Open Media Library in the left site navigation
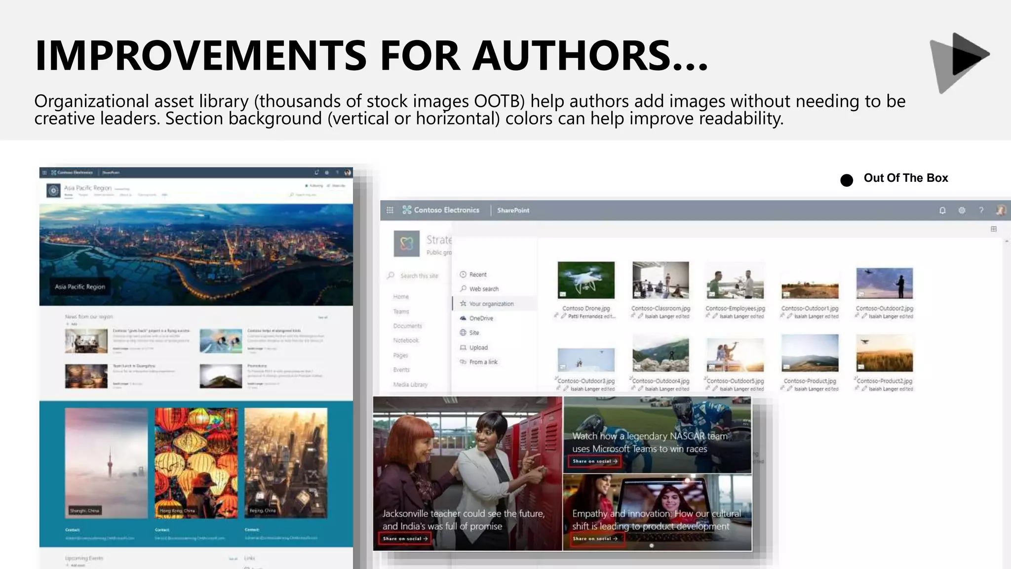The height and width of the screenshot is (569, 1011). tap(410, 384)
